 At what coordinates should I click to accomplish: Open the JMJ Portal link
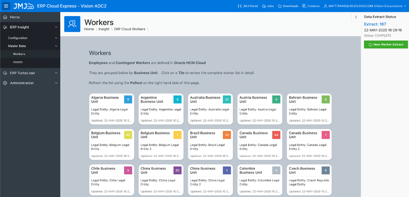248,6
